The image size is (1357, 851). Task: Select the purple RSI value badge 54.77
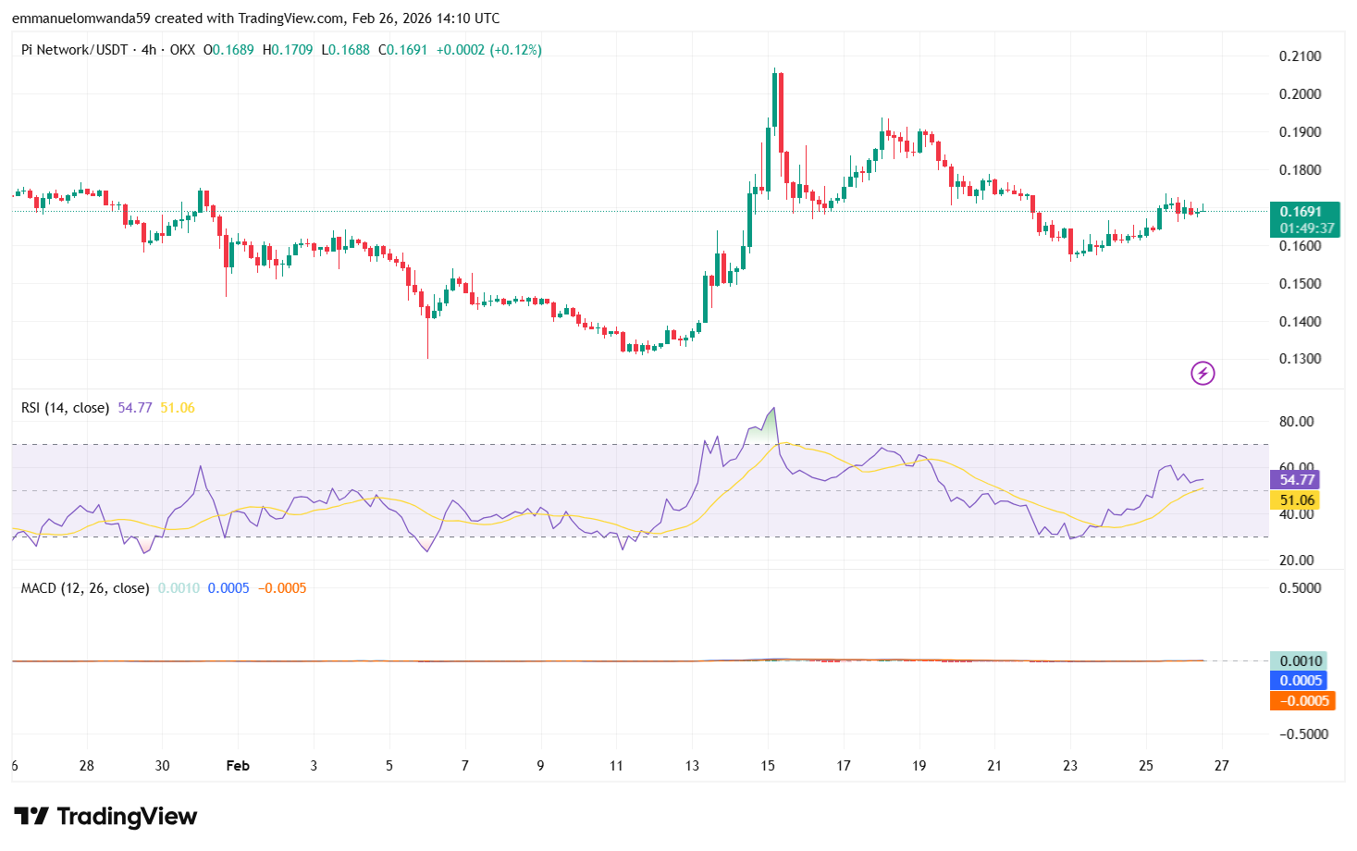[1298, 480]
